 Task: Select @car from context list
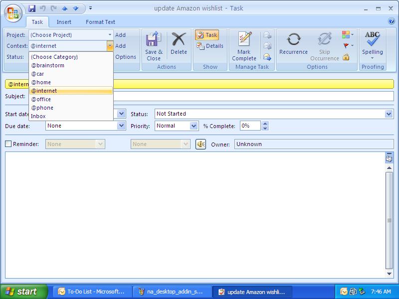tap(71, 74)
